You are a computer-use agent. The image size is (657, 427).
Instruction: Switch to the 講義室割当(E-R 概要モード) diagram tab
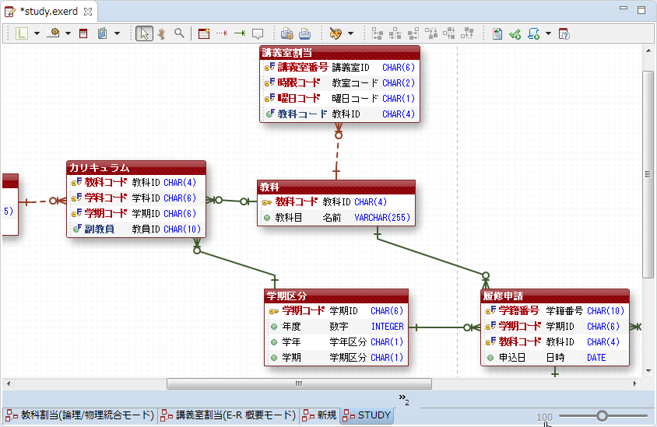[x=228, y=415]
